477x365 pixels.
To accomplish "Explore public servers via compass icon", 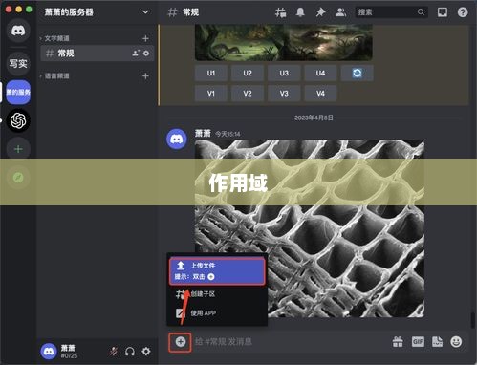I will 18,178.
